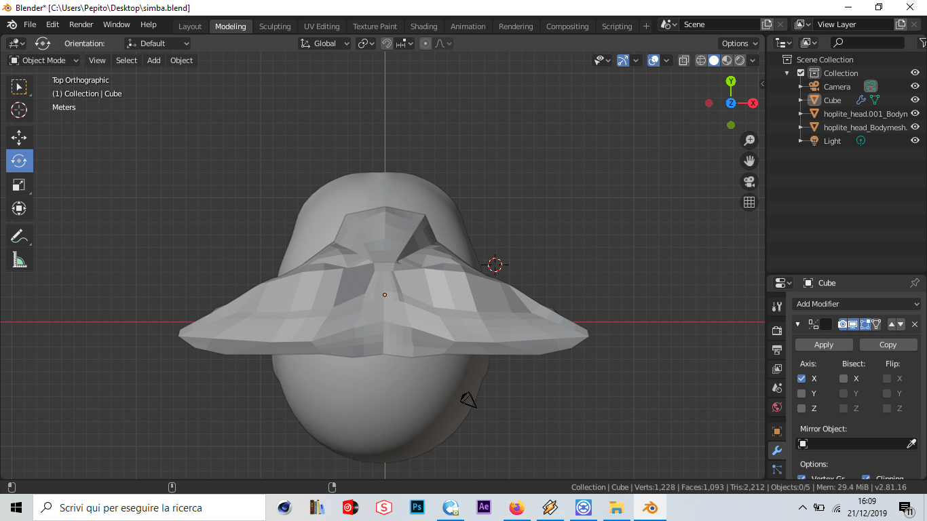Image resolution: width=927 pixels, height=521 pixels.
Task: Open the Output properties tab
Action: [x=777, y=350]
